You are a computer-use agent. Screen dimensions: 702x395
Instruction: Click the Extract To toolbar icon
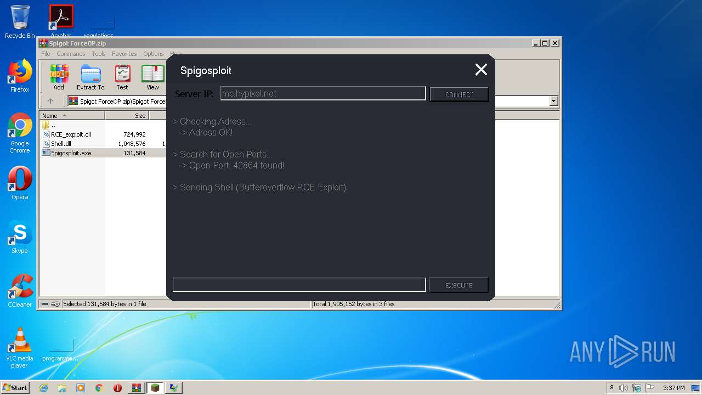coord(90,77)
